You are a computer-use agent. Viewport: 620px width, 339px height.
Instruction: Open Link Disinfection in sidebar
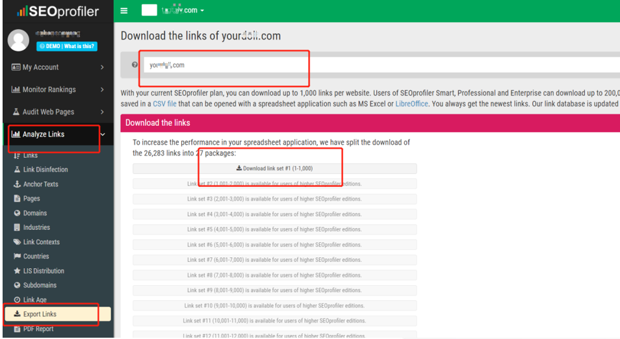45,169
